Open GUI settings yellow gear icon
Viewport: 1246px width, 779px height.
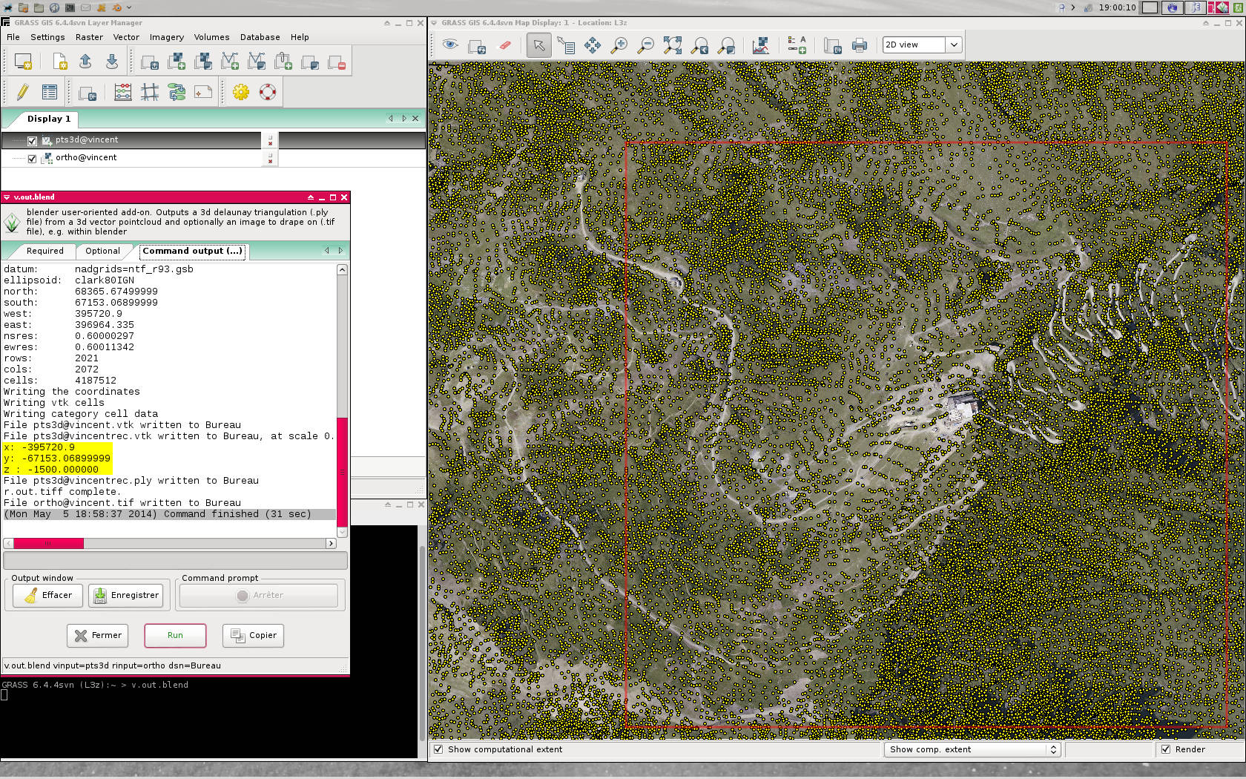coord(241,92)
